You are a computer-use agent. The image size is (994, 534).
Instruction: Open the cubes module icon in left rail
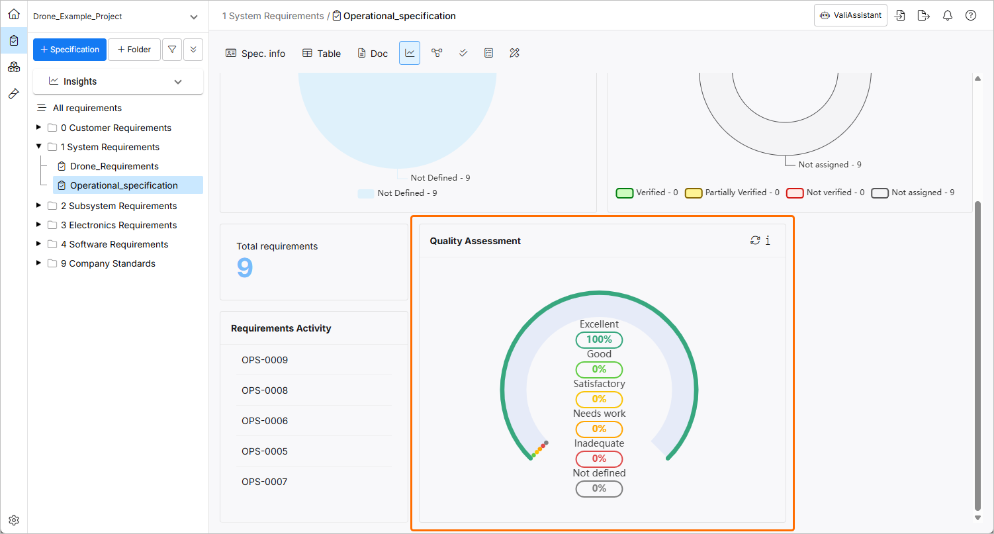click(14, 67)
